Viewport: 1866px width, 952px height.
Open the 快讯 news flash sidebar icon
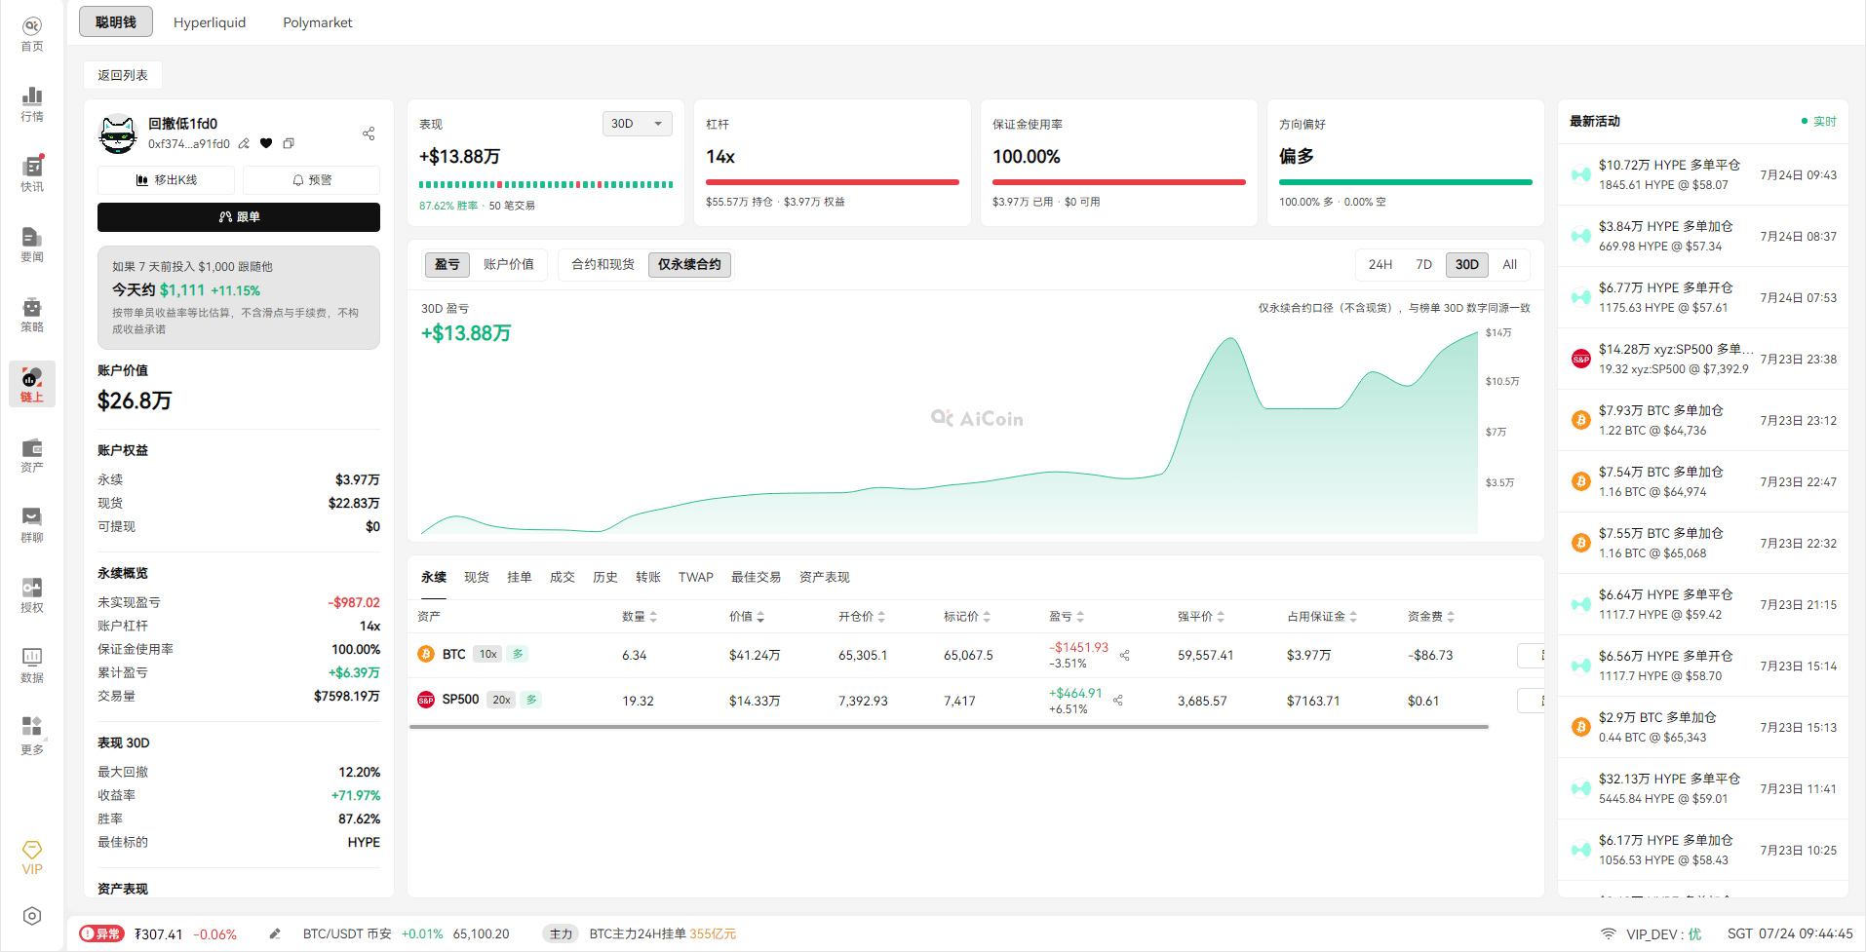(x=32, y=174)
